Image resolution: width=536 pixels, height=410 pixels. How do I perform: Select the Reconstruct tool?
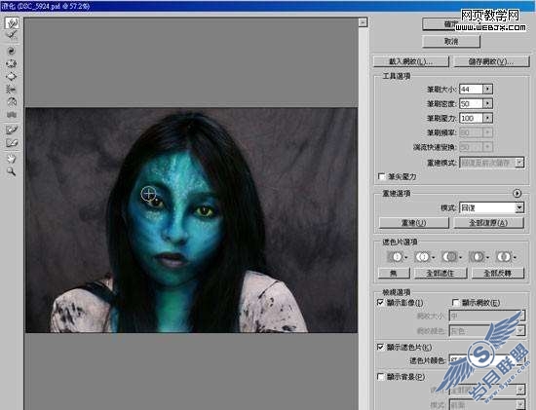pyautogui.click(x=12, y=35)
